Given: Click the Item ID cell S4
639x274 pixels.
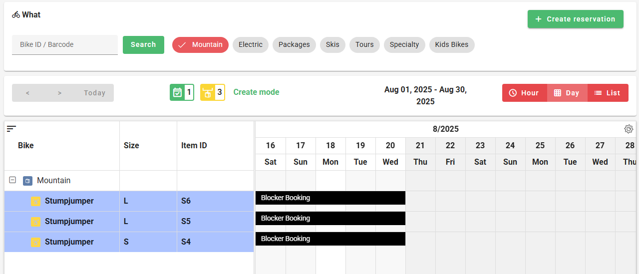Looking at the screenshot, I should tap(216, 242).
